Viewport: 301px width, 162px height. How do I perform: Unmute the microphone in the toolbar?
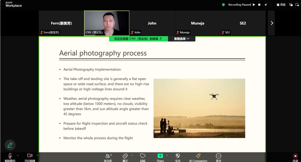tap(10, 156)
